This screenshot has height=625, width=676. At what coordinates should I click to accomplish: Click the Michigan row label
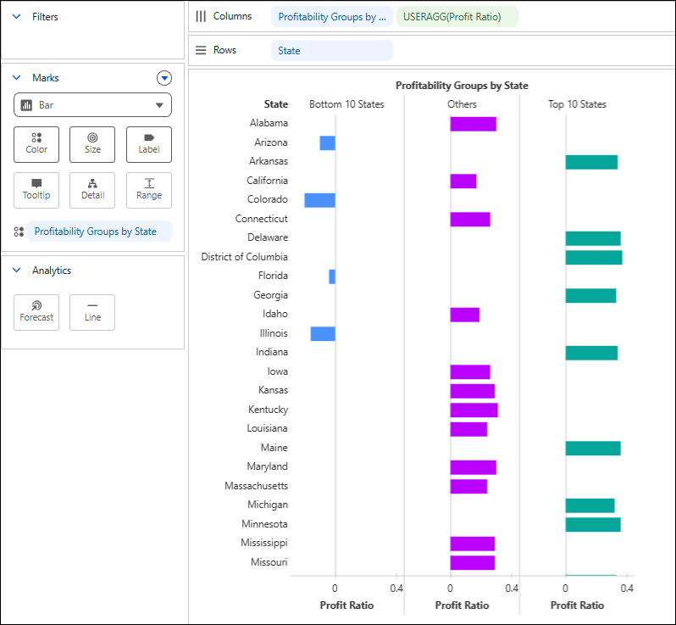point(268,505)
